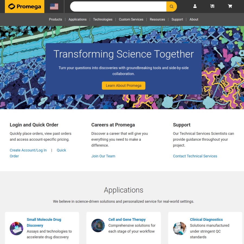This screenshot has height=244, width=244.
Task: Open the Products menu
Action: pos(55,20)
